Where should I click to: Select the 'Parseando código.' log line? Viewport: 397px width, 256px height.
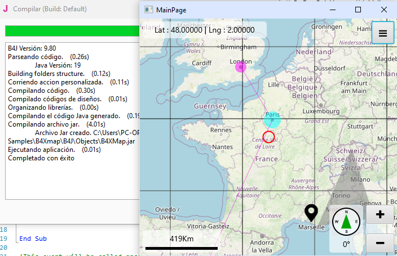tap(48, 57)
